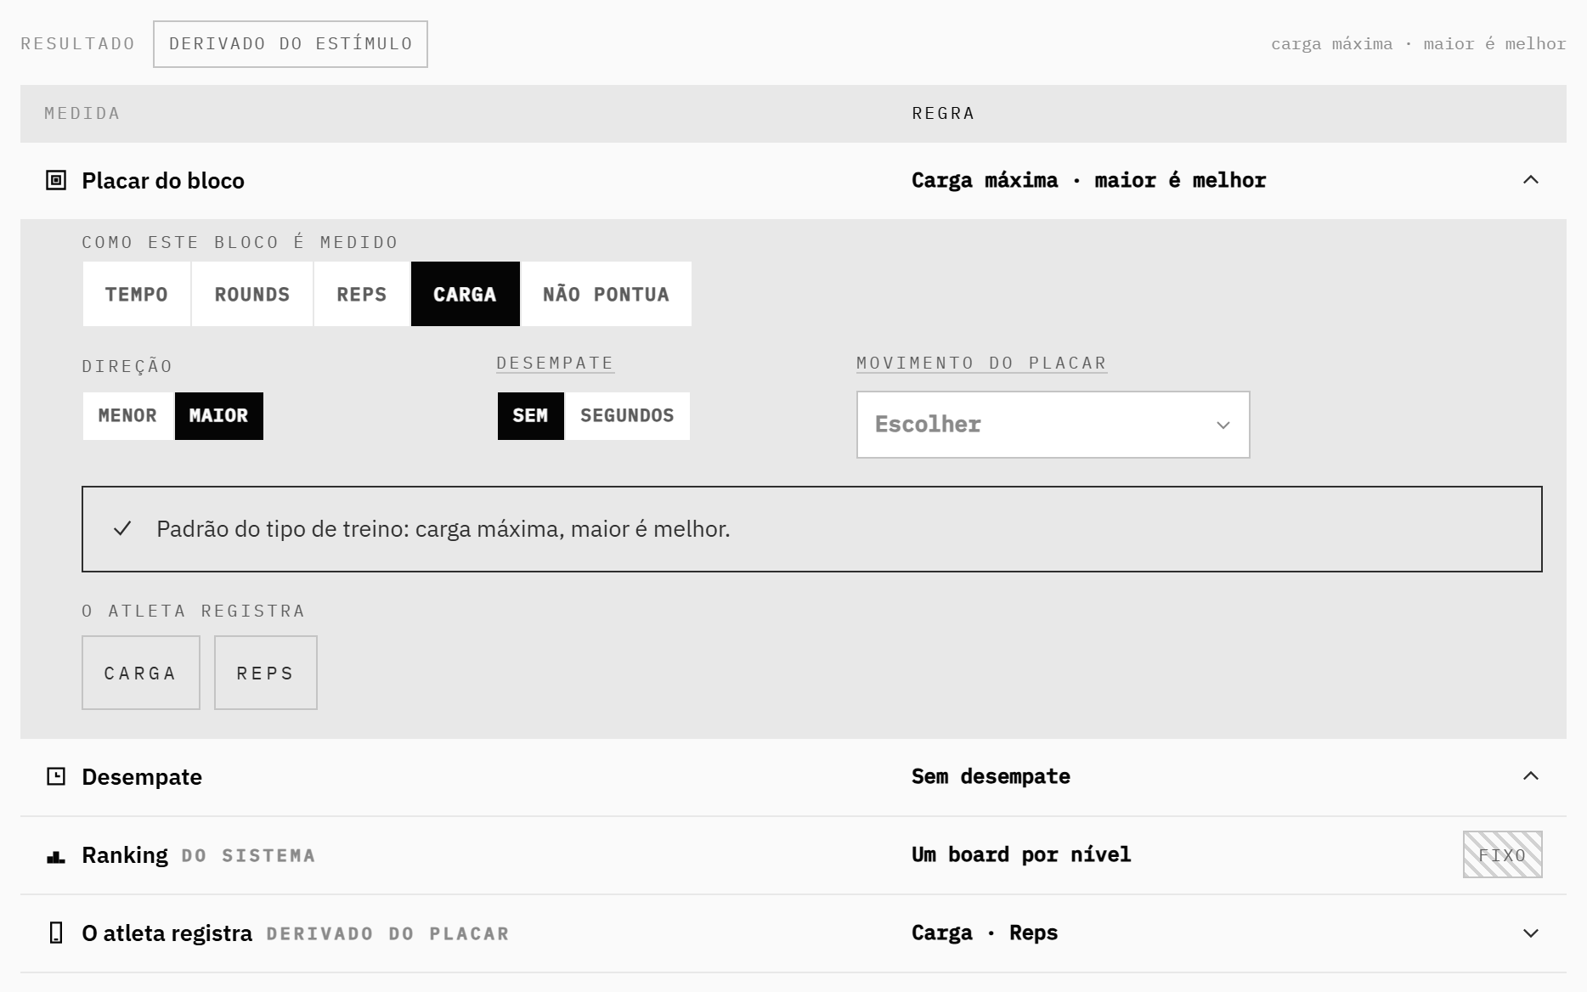This screenshot has height=992, width=1587.
Task: Click the Ranking podium icon
Action: click(x=56, y=857)
